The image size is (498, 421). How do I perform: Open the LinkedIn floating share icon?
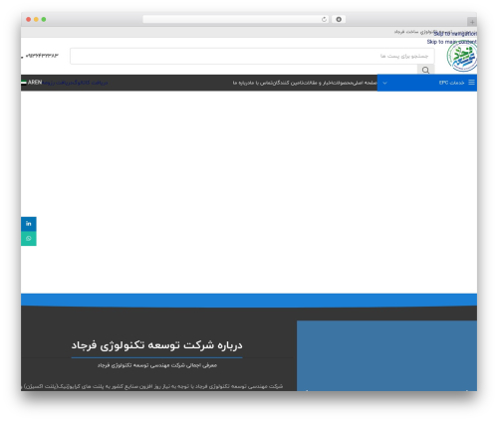29,224
